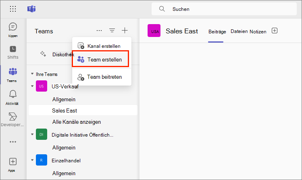Click the blue R team avatar

tap(42, 160)
